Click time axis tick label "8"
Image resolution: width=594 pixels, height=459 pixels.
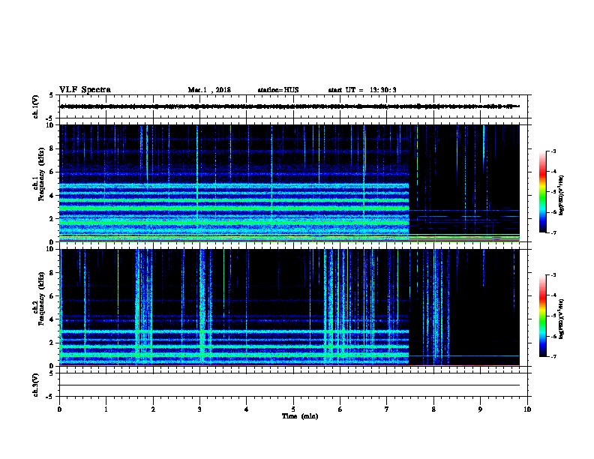[433, 409]
